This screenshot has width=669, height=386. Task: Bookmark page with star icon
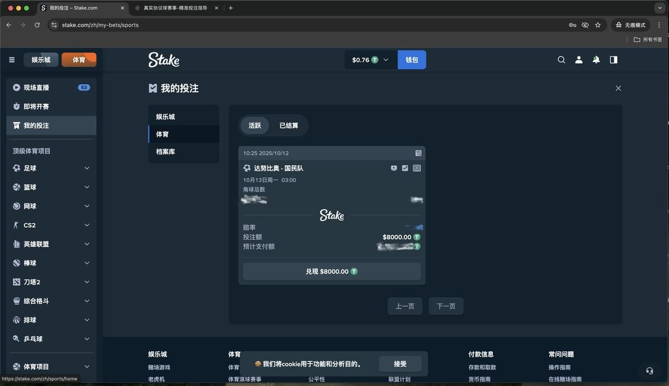click(598, 25)
